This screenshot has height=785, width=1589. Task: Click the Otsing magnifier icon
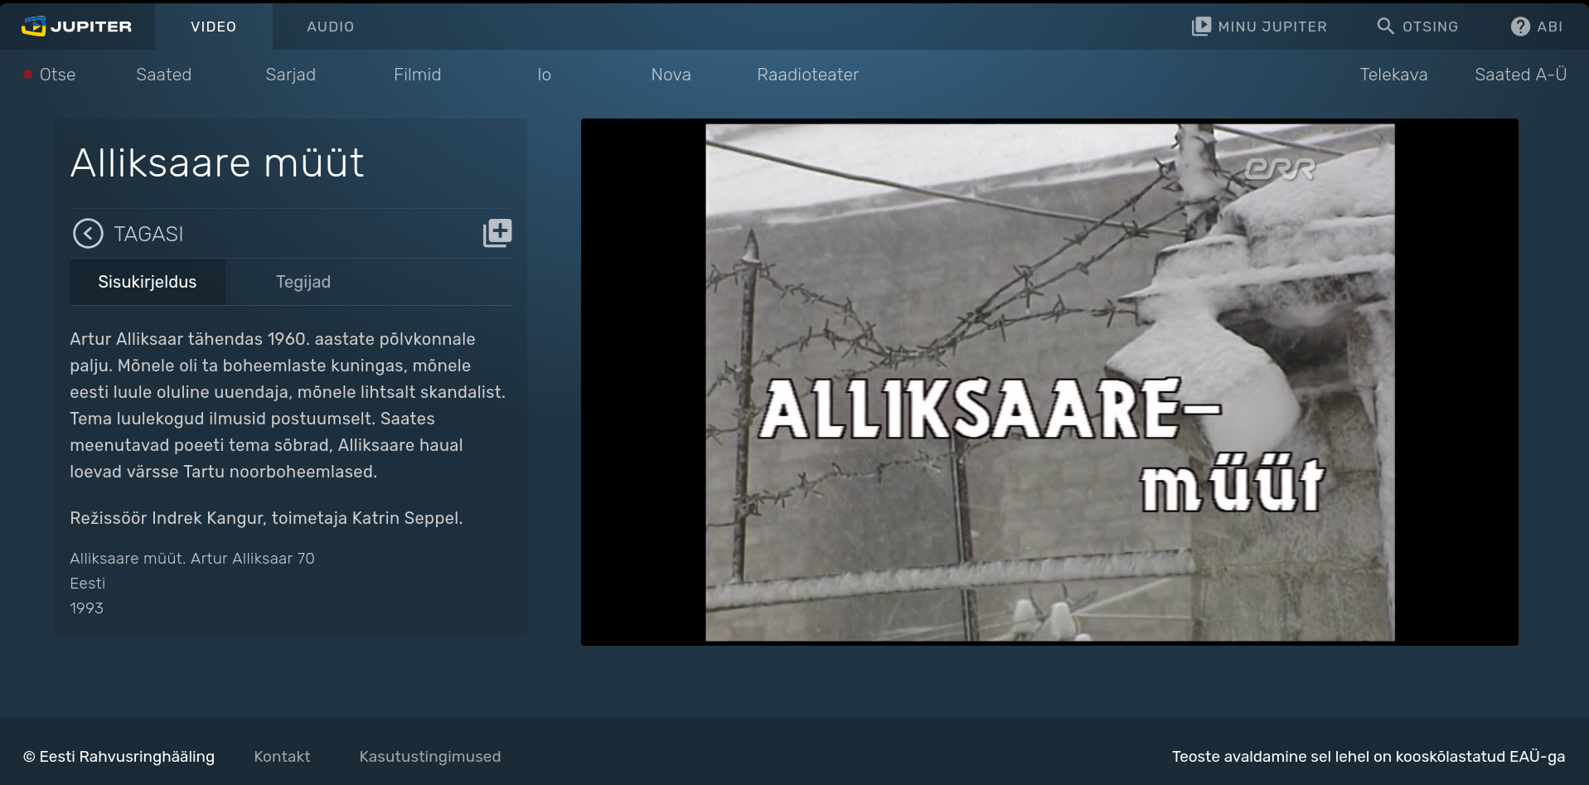pyautogui.click(x=1385, y=26)
